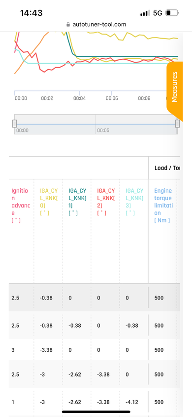Grab the right range slider handle

click(x=177, y=124)
